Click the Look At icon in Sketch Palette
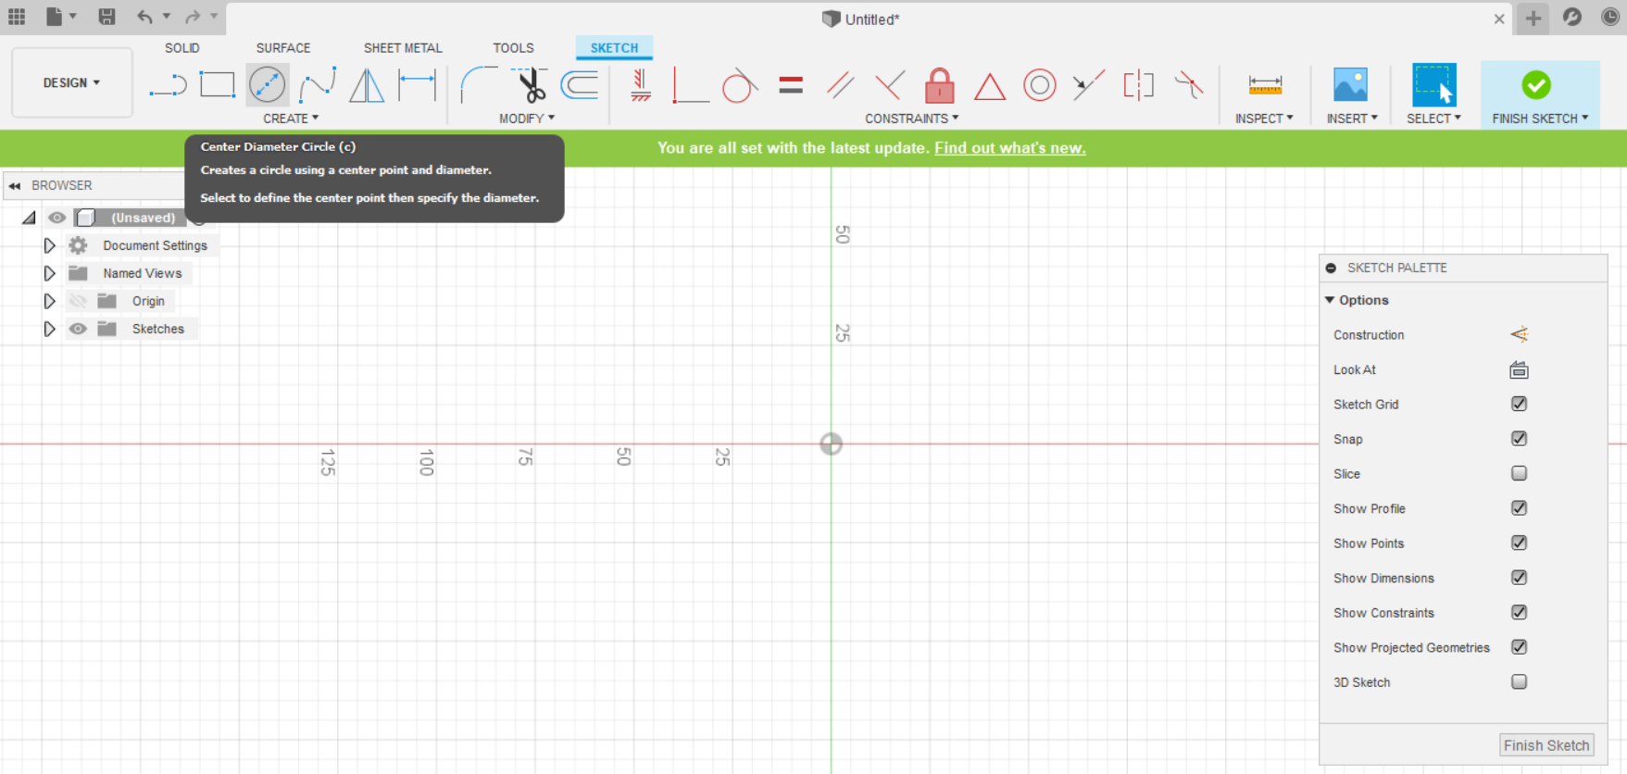This screenshot has height=774, width=1627. pos(1520,370)
